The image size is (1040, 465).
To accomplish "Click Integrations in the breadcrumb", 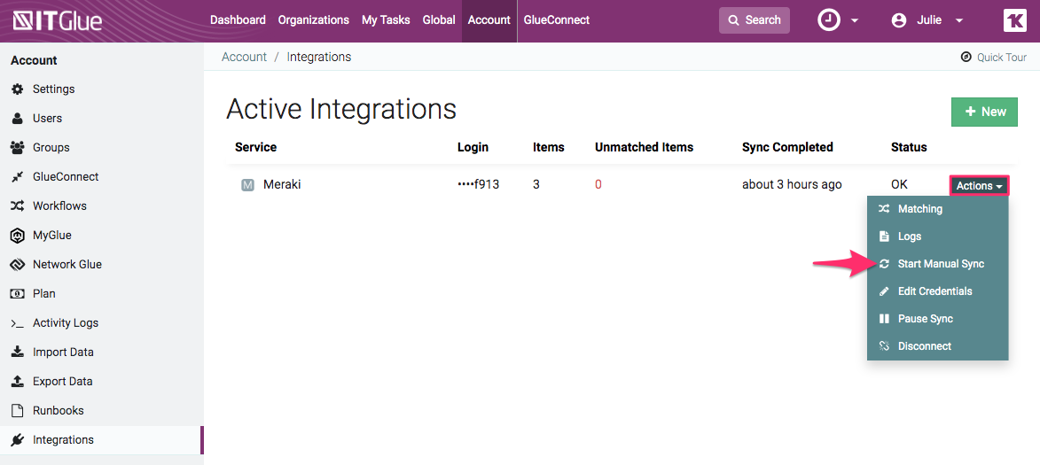I will (319, 57).
